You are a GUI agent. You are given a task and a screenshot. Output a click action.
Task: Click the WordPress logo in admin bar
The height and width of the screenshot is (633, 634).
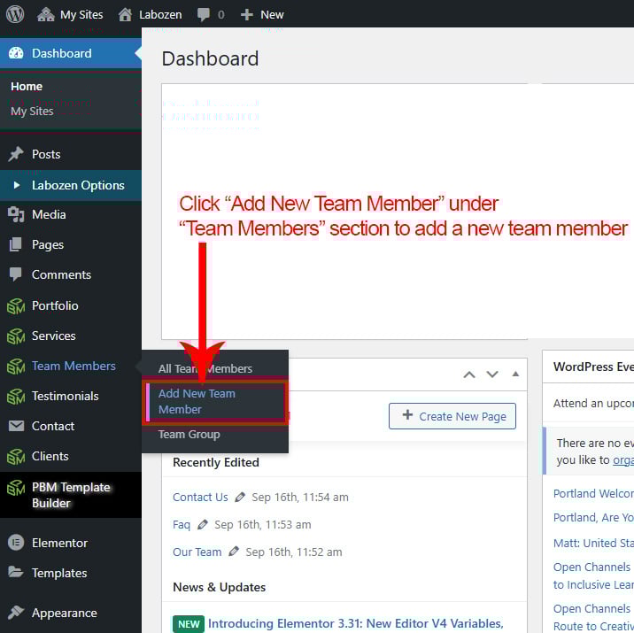pos(15,14)
